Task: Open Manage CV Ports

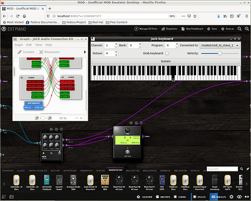Action: point(145,29)
